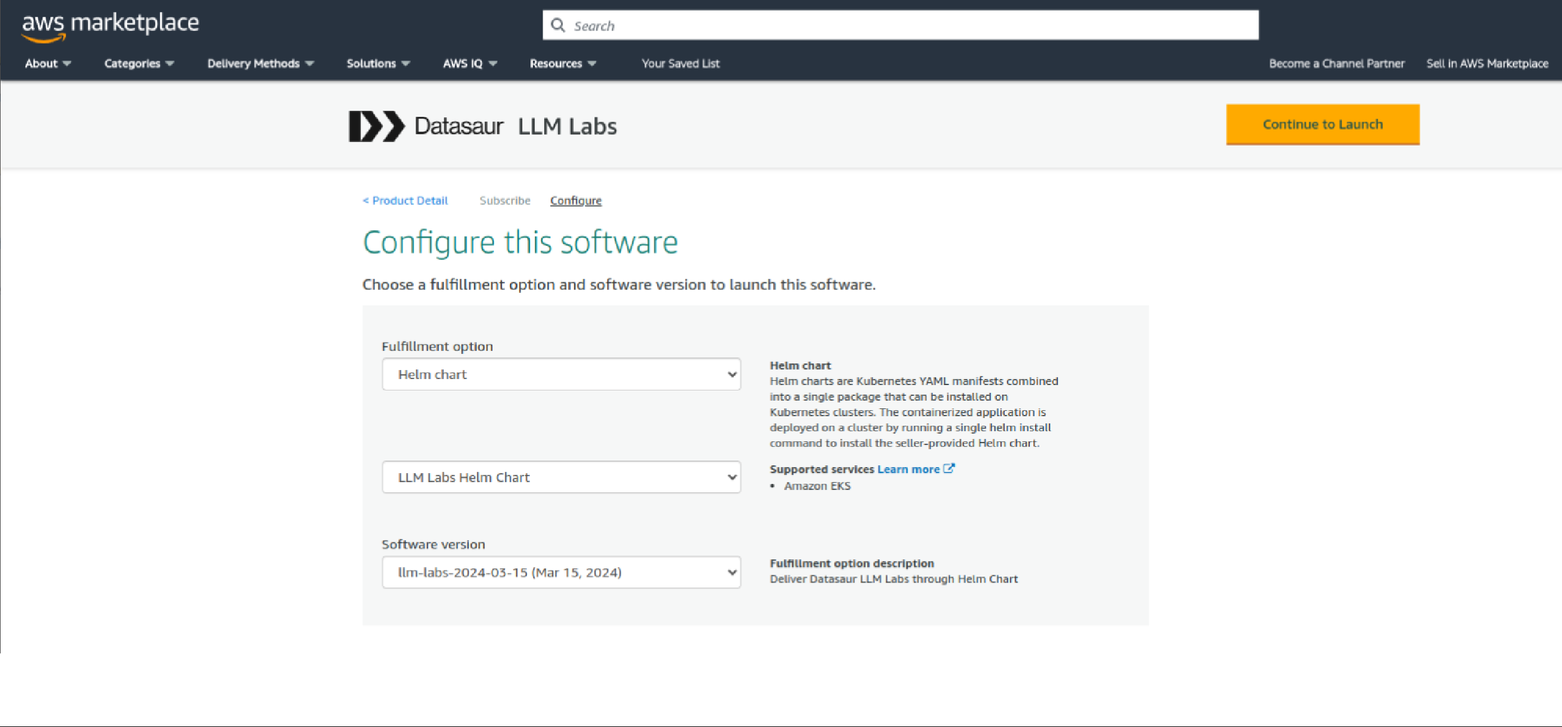Click the Datasaur logo icon
The height and width of the screenshot is (727, 1562).
tap(376, 126)
